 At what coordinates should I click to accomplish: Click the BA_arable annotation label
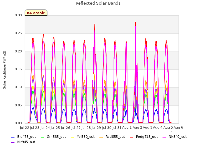click(x=36, y=13)
